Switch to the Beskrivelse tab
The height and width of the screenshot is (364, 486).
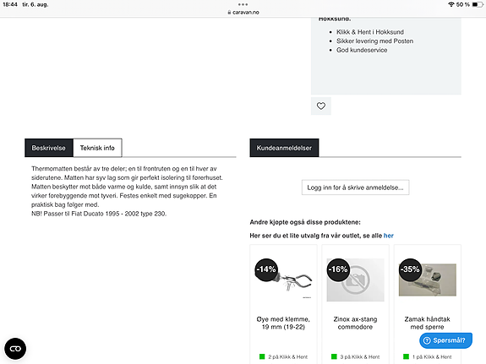[x=49, y=148]
